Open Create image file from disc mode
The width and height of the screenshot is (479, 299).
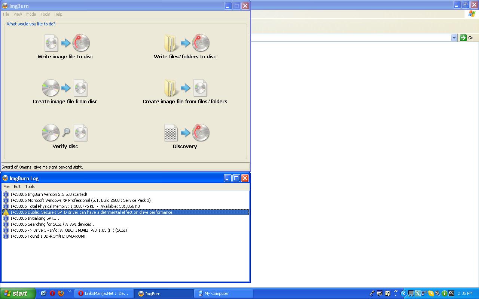65,88
